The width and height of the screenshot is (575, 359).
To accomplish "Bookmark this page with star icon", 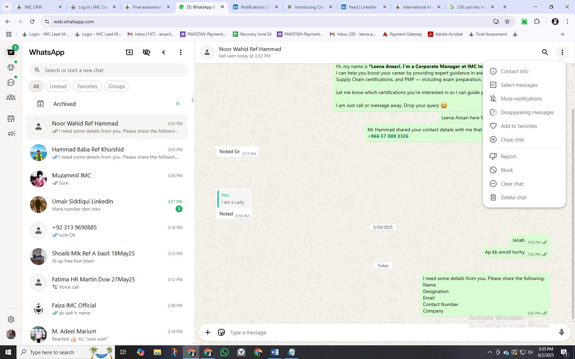I will pos(507,22).
